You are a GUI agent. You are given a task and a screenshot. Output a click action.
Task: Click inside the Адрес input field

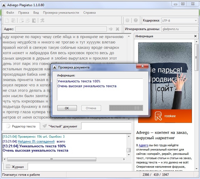[61, 29]
